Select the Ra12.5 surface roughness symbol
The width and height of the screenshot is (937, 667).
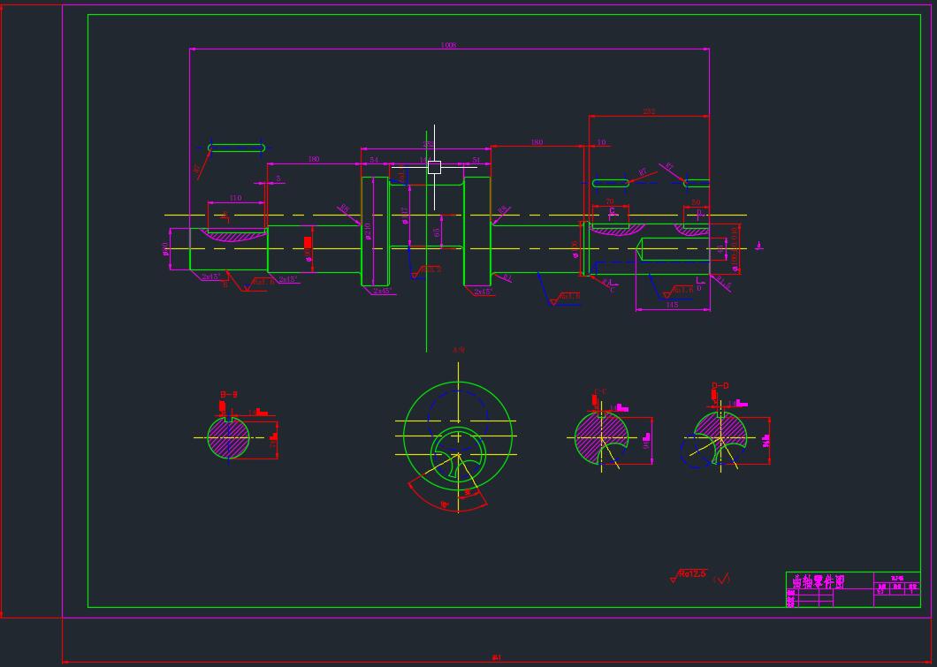690,575
